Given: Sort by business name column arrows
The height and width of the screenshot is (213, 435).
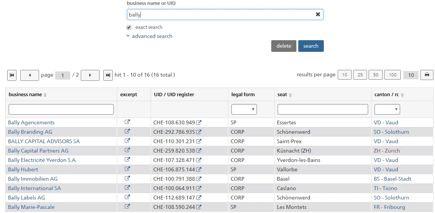Looking at the screenshot, I should point(45,95).
